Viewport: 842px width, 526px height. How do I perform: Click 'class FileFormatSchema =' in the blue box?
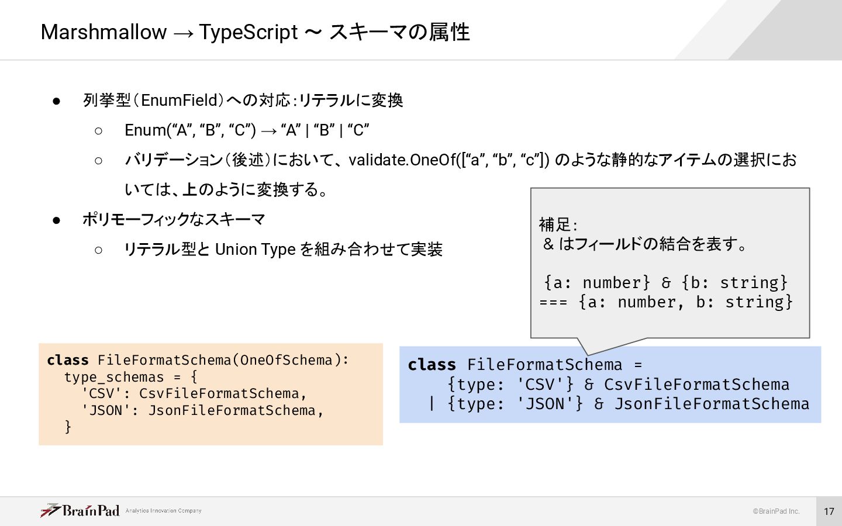[x=524, y=365]
